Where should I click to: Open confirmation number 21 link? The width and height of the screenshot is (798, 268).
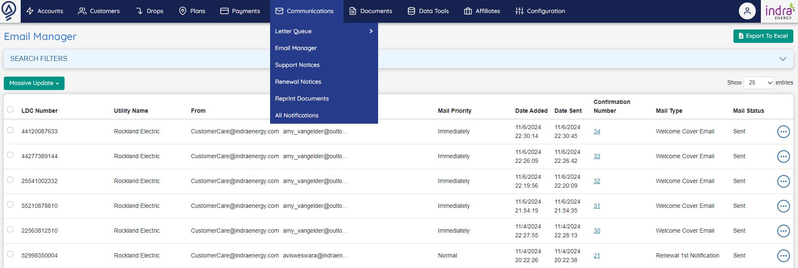click(x=597, y=255)
